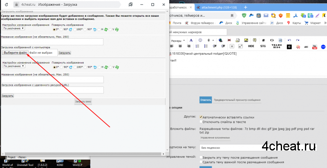Viewport: 327px width, 168px height.
Task: Enable 'Отключить смайлы в тексте' checkbox
Action: [x=201, y=122]
